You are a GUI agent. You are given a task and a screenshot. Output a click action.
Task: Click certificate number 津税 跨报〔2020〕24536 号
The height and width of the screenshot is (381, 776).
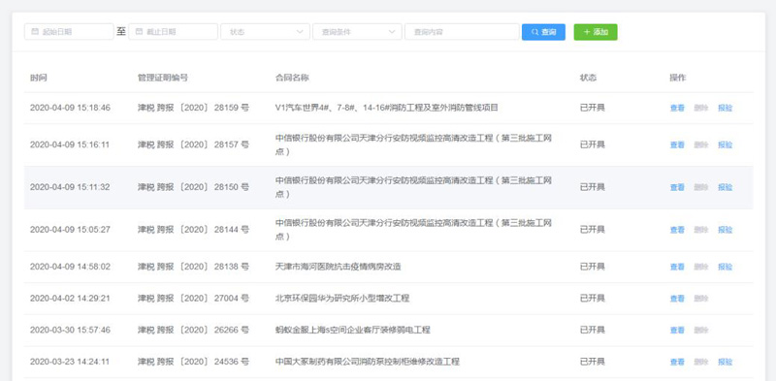[193, 362]
